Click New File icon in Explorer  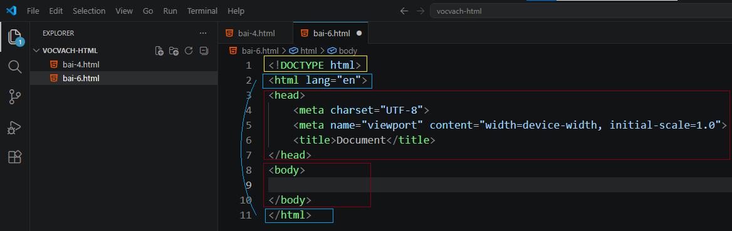(x=159, y=51)
